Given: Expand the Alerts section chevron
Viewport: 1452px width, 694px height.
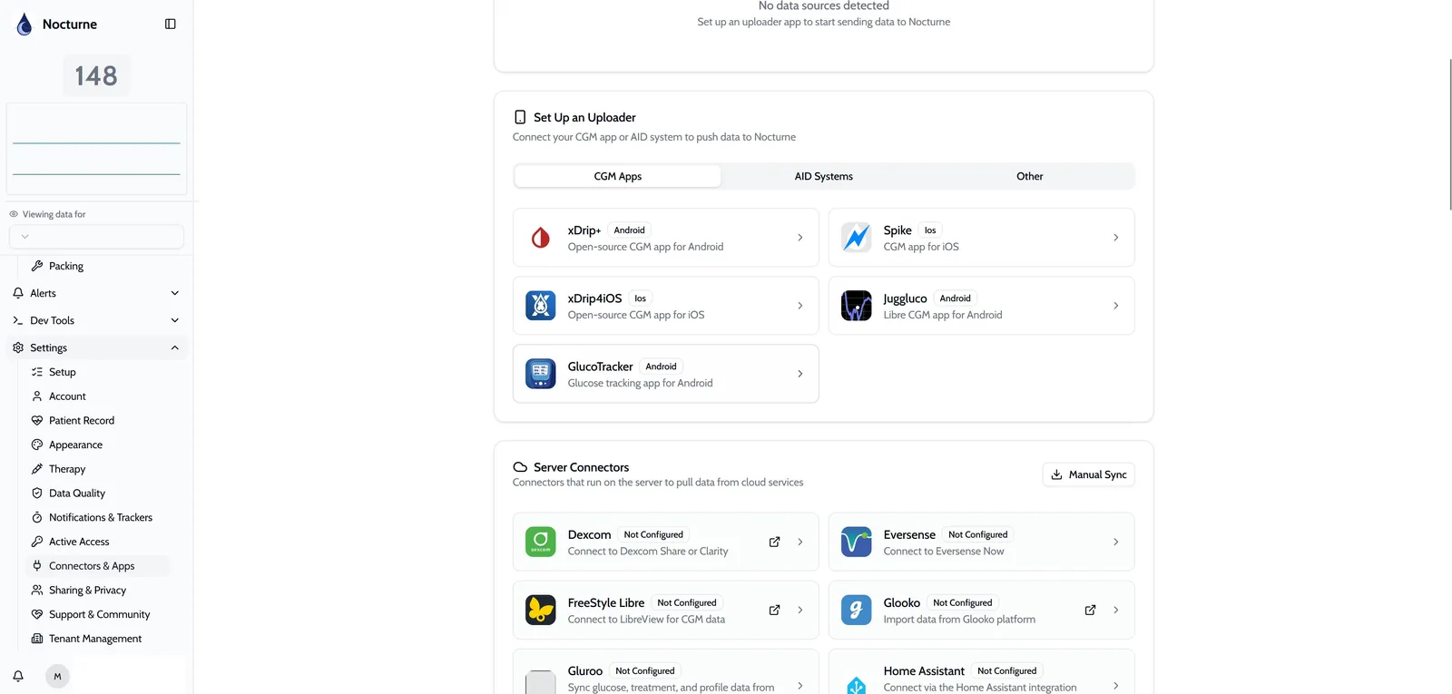Looking at the screenshot, I should (x=175, y=293).
